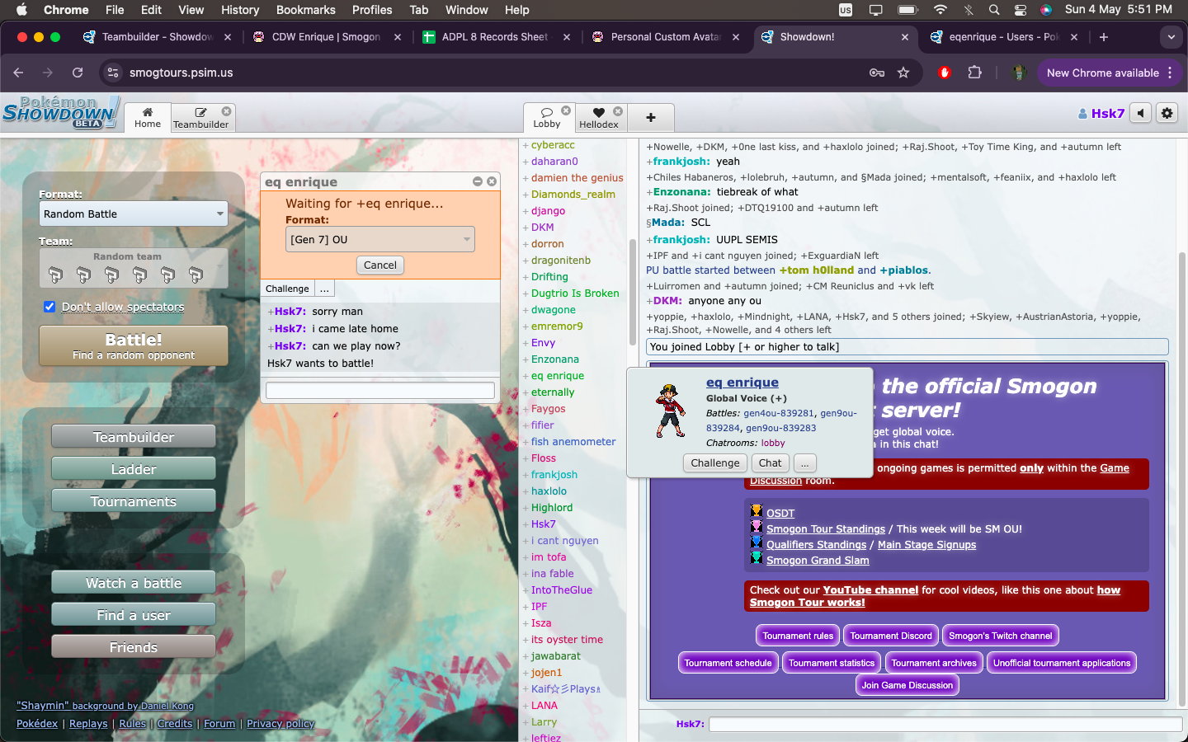Image resolution: width=1188 pixels, height=742 pixels.
Task: Open the Apple menu
Action: coord(21,10)
